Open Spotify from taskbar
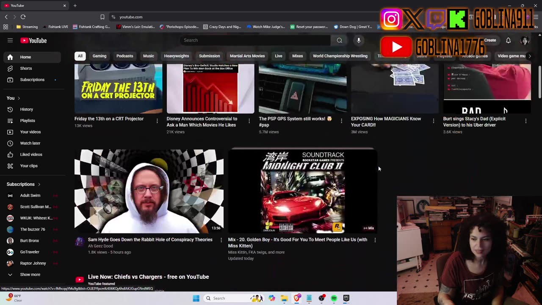542x305 pixels. [334, 298]
